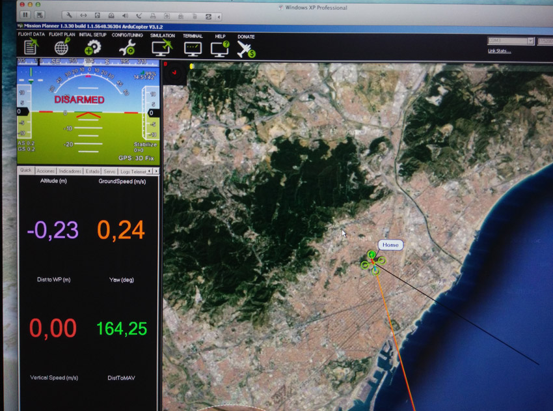Open the Terminal monitor icon

pos(193,47)
